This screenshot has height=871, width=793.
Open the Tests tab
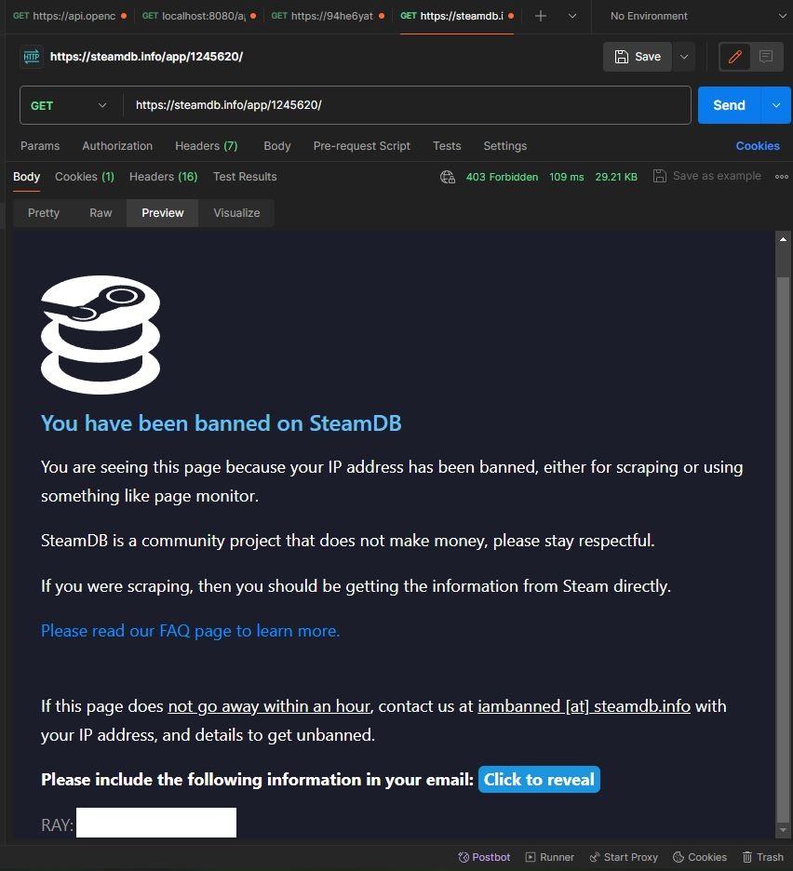pos(447,146)
